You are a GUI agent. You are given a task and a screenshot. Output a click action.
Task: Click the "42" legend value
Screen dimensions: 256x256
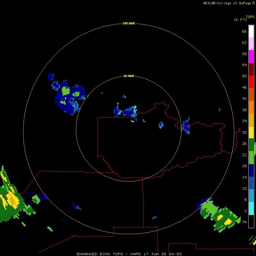coord(244,99)
